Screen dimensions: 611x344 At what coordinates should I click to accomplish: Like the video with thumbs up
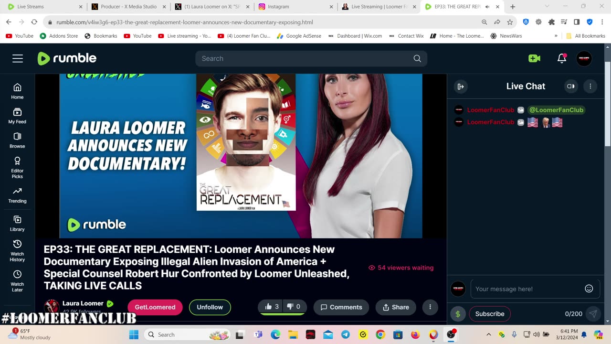pyautogui.click(x=272, y=307)
